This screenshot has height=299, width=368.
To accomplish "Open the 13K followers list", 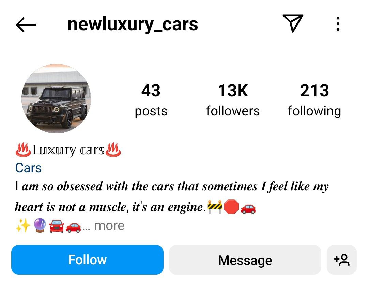I will pos(233,100).
